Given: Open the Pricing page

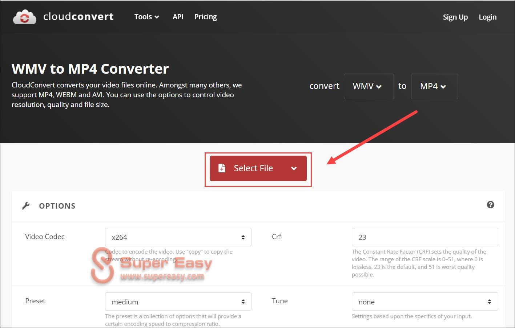Looking at the screenshot, I should [205, 17].
